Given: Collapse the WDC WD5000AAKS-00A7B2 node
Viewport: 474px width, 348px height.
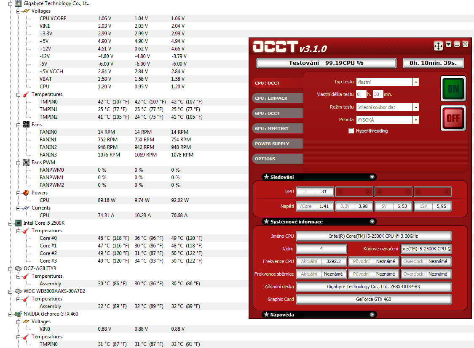Looking at the screenshot, I should pyautogui.click(x=10, y=292).
